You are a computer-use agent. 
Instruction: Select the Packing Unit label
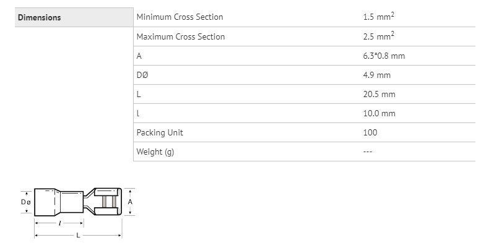(x=160, y=133)
